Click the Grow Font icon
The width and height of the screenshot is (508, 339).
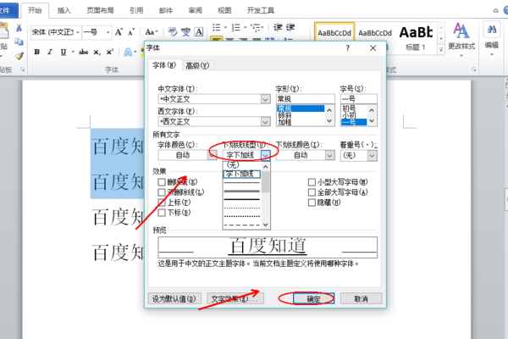click(x=119, y=32)
